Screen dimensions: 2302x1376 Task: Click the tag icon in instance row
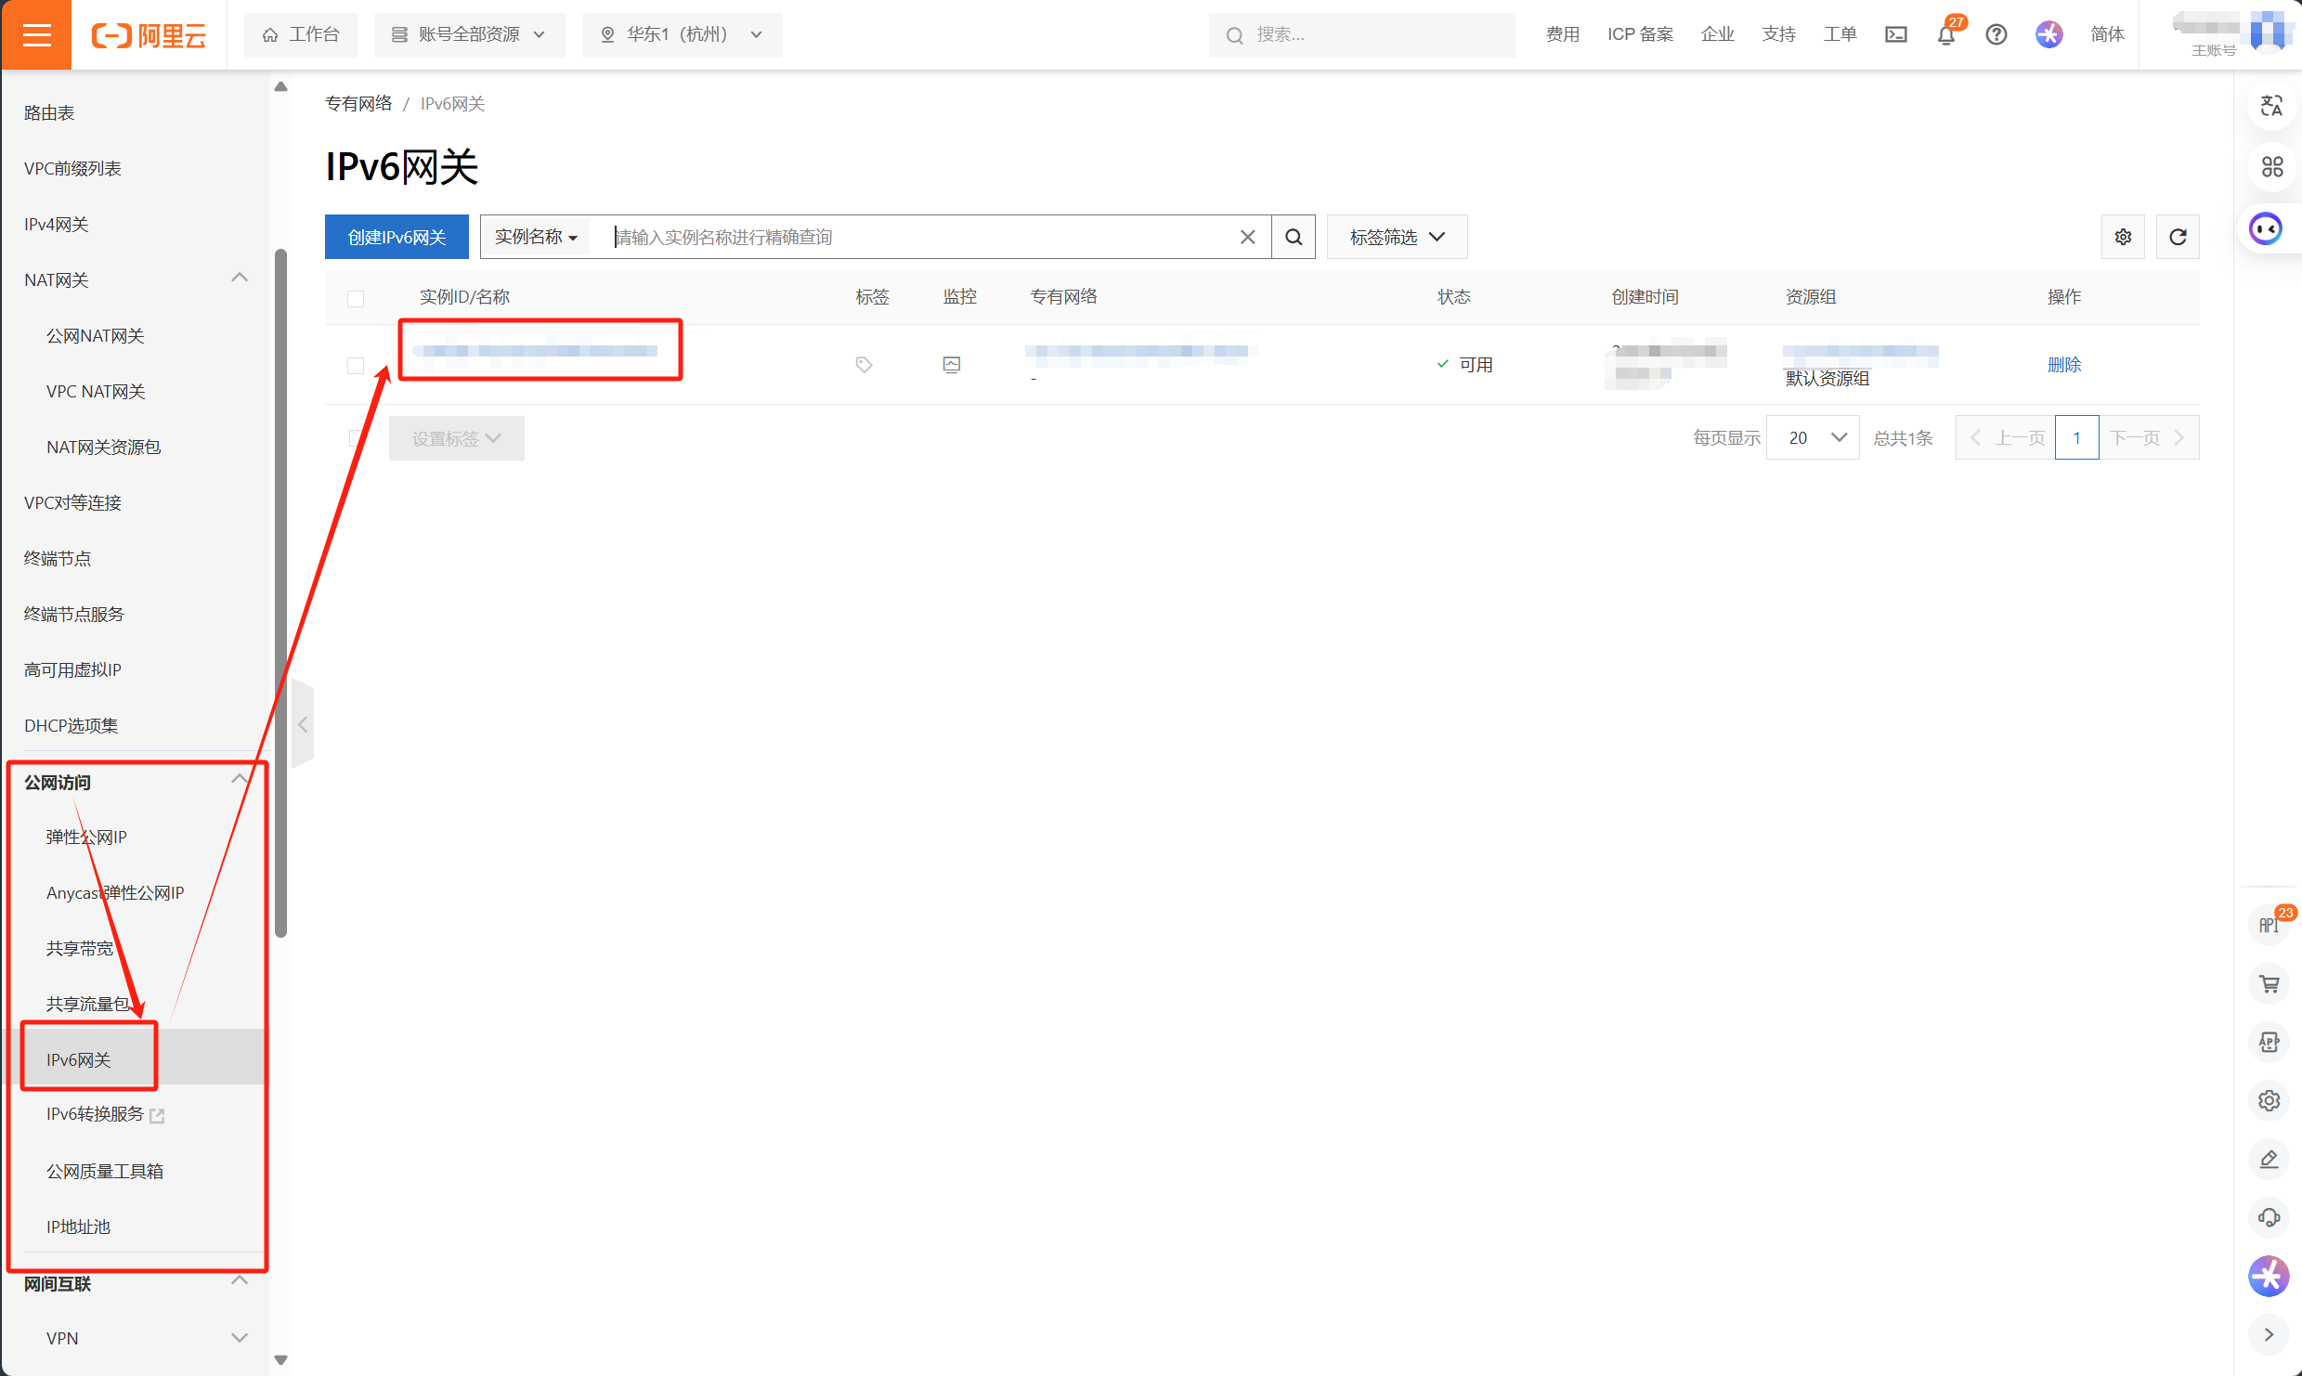864,365
